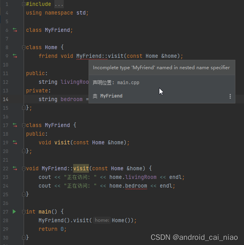Screen dimensions: 244x245
Task: Click line number 27 in the gutter
Action: click(x=6, y=212)
